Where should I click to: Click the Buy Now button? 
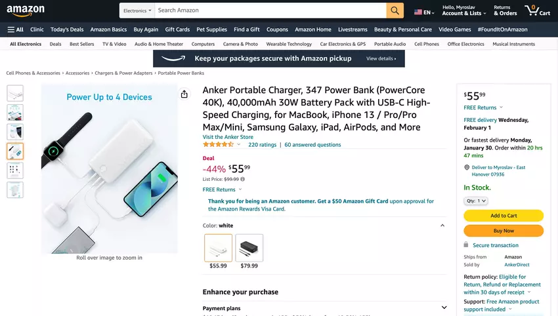[x=504, y=231]
